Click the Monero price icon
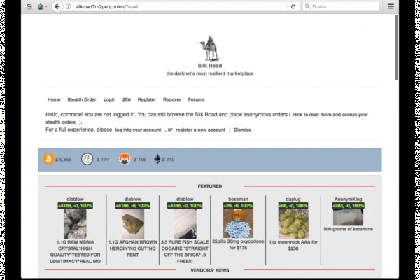 (125, 160)
